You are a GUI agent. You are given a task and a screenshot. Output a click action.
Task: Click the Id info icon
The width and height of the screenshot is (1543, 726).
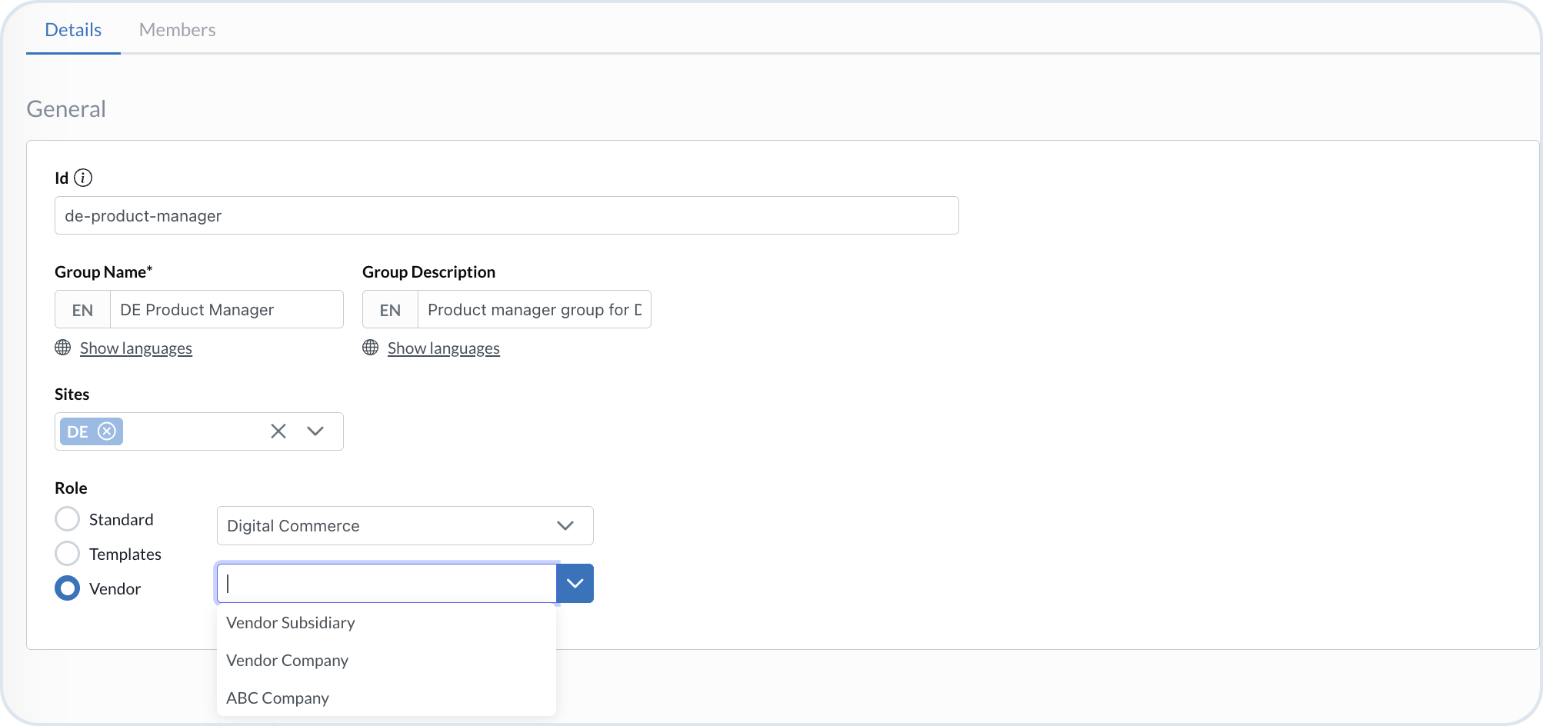click(83, 178)
